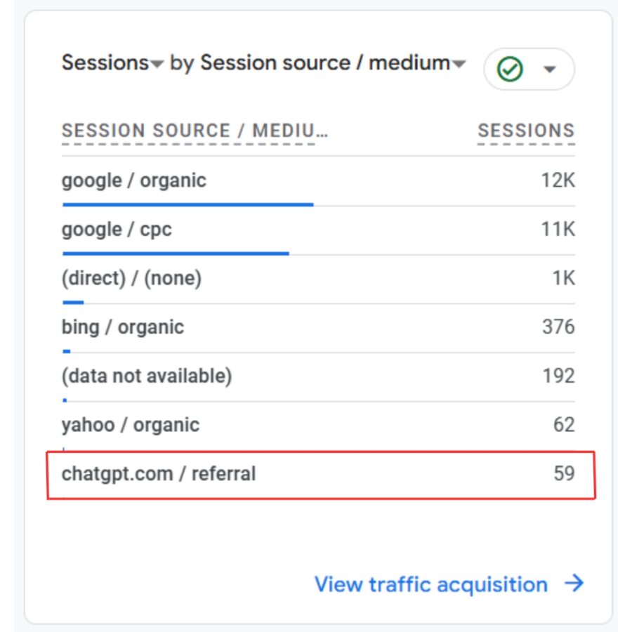Click the blue bar under google / organic
The height and width of the screenshot is (632, 632).
(188, 204)
